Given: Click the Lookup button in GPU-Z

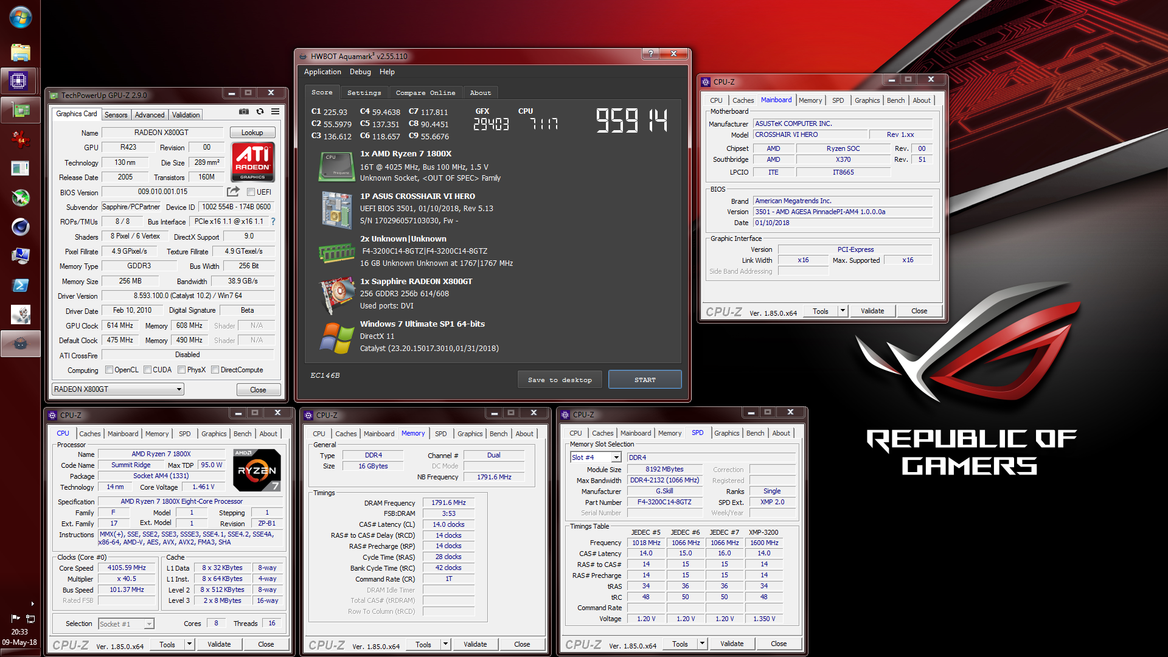Looking at the screenshot, I should click(x=252, y=133).
